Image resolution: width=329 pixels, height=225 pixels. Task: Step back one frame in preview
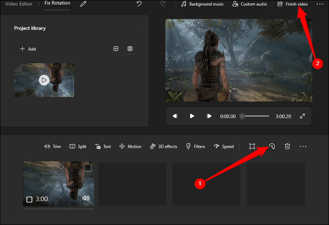[175, 116]
